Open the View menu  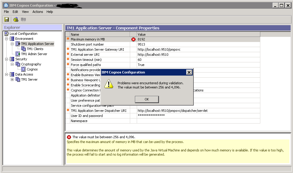coord(25,12)
